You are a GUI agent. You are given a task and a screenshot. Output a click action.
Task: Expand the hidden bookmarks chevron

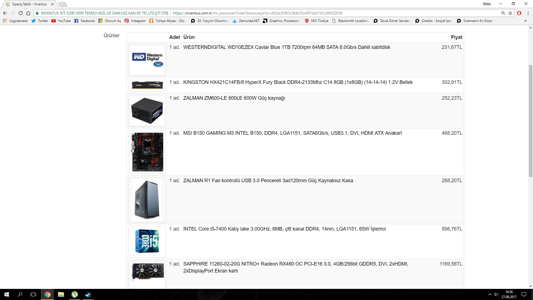(525, 21)
